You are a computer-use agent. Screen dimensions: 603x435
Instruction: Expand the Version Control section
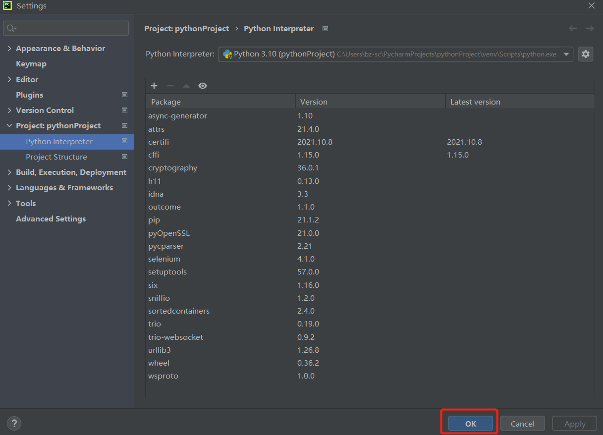point(9,110)
